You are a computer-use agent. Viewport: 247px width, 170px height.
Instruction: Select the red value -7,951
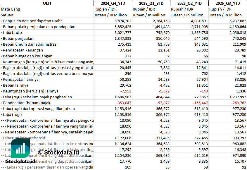coord(126,91)
